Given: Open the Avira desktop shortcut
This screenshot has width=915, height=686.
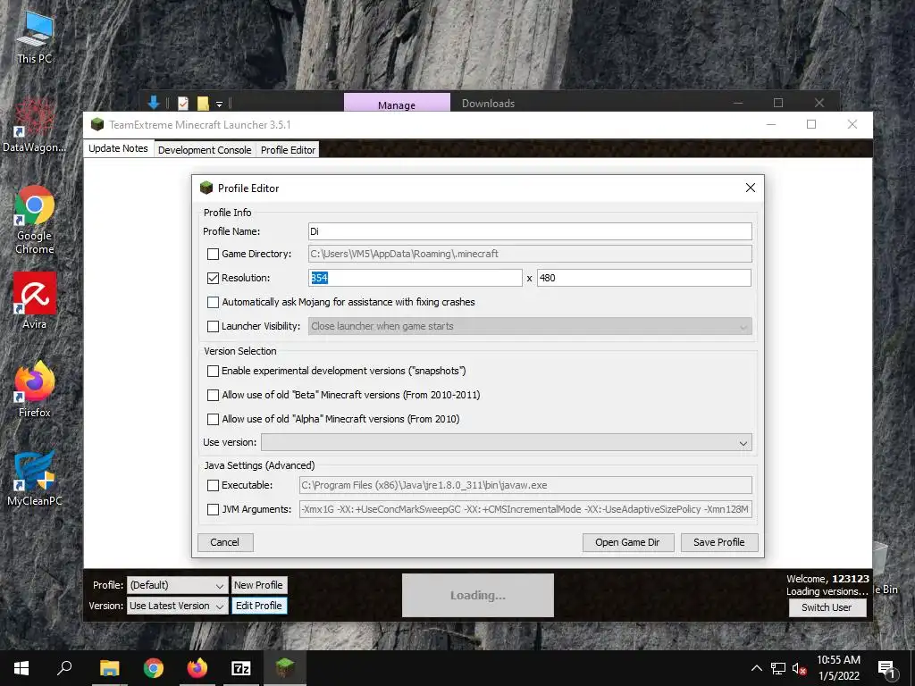Looking at the screenshot, I should click(34, 300).
